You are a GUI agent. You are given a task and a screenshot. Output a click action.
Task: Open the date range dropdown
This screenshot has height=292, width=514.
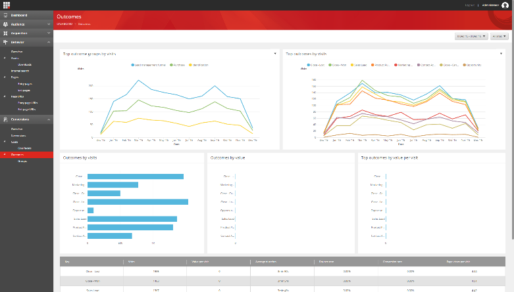pos(471,36)
